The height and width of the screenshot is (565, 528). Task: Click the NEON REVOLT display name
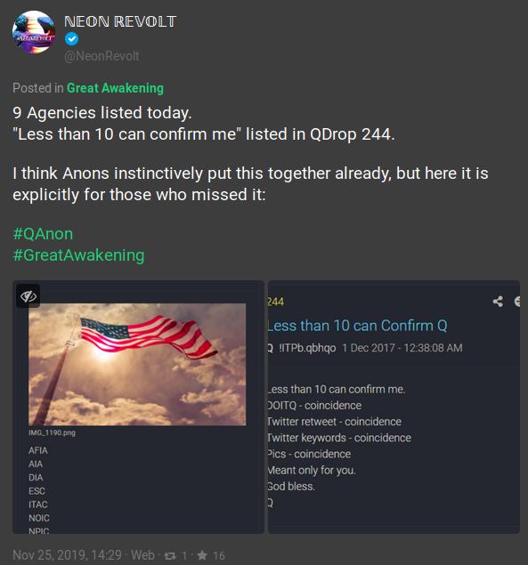click(120, 21)
